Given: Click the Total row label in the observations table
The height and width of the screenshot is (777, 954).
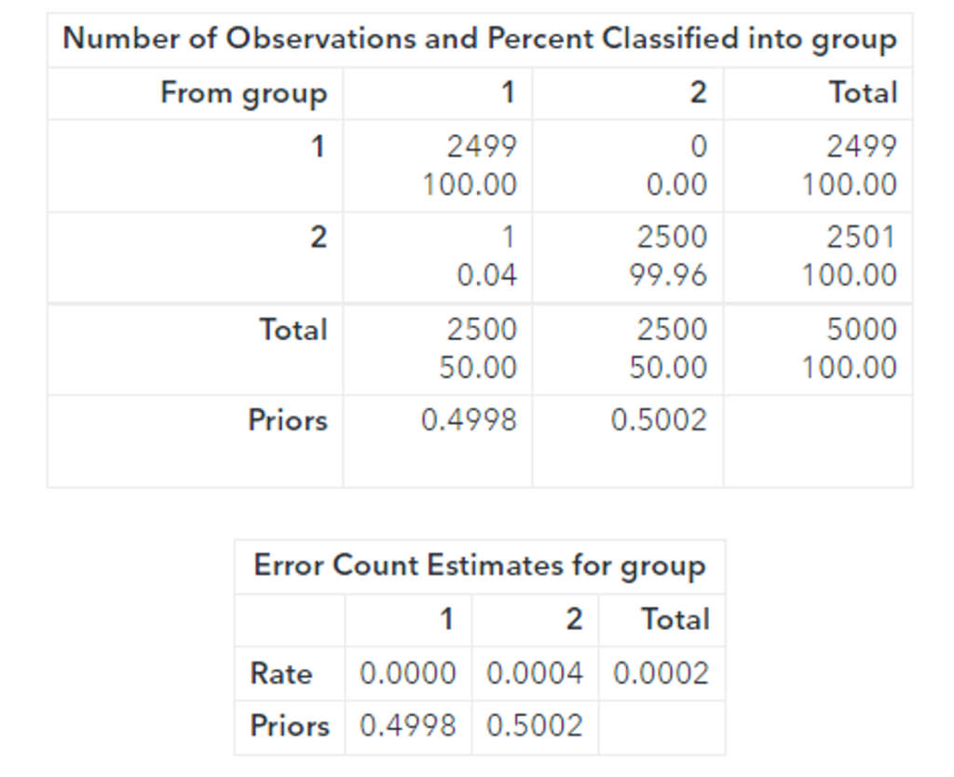Looking at the screenshot, I should click(x=293, y=330).
